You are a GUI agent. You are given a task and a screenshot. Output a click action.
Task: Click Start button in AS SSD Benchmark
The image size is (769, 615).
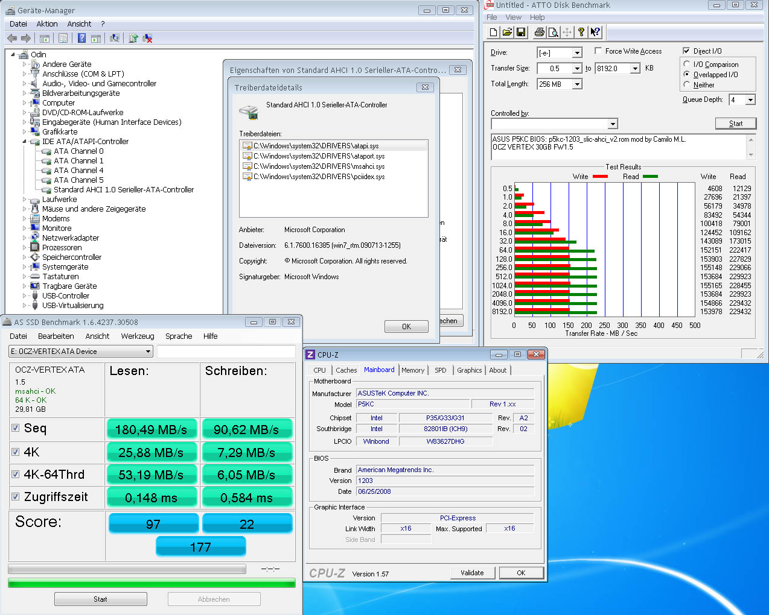(x=100, y=599)
